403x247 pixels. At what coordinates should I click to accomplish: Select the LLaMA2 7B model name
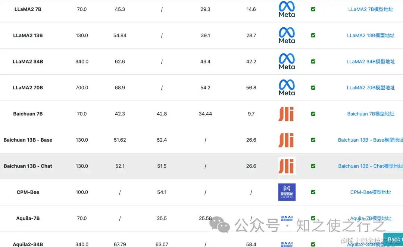pos(28,9)
